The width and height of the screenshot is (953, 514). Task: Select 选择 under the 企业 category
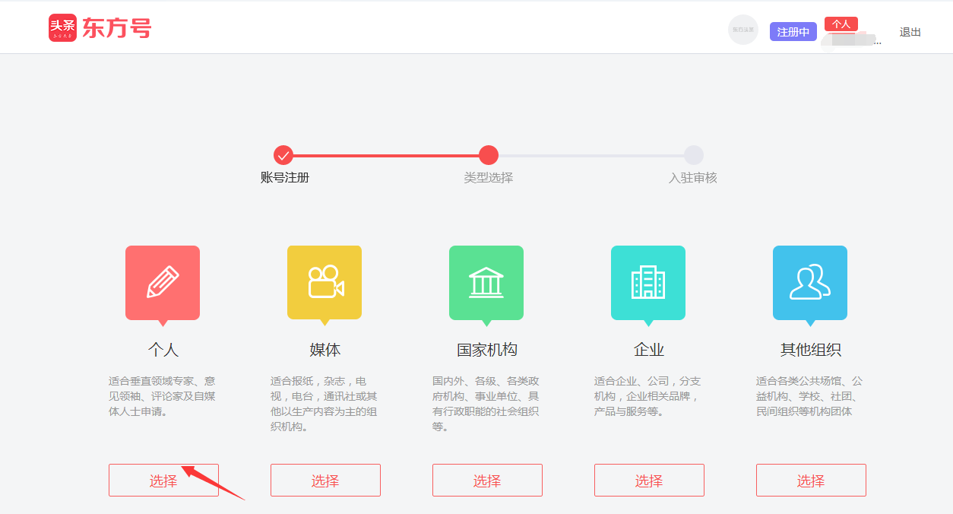click(649, 480)
